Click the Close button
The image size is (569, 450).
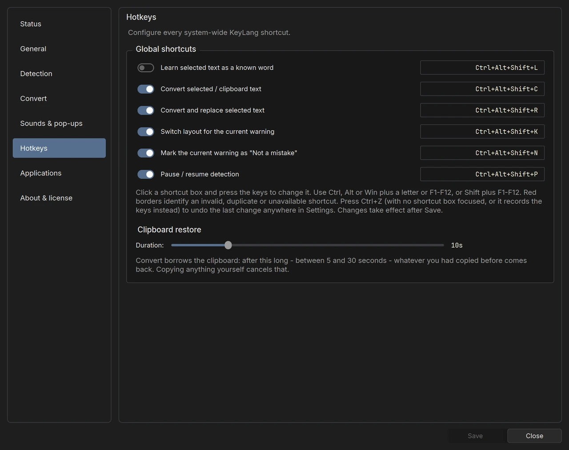[534, 436]
